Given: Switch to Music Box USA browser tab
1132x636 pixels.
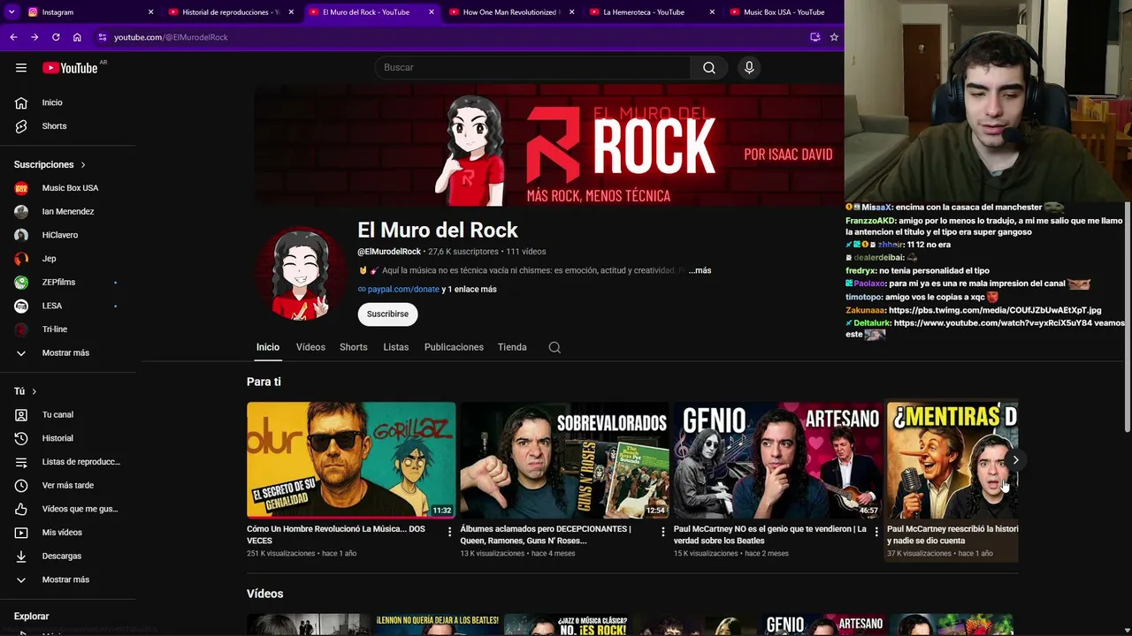Looking at the screenshot, I should pos(784,12).
